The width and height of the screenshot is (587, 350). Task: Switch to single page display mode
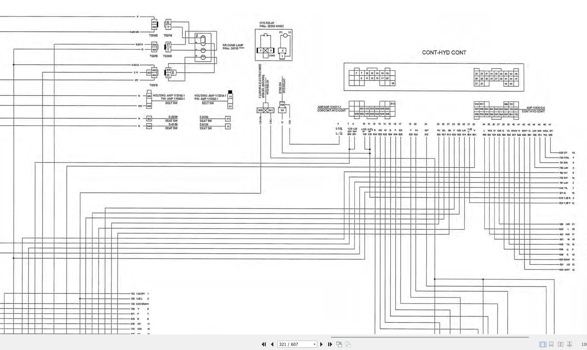pos(542,344)
